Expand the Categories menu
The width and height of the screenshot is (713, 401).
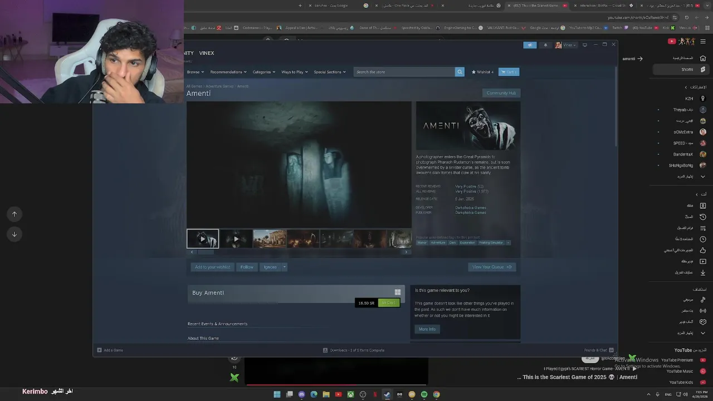(x=264, y=72)
